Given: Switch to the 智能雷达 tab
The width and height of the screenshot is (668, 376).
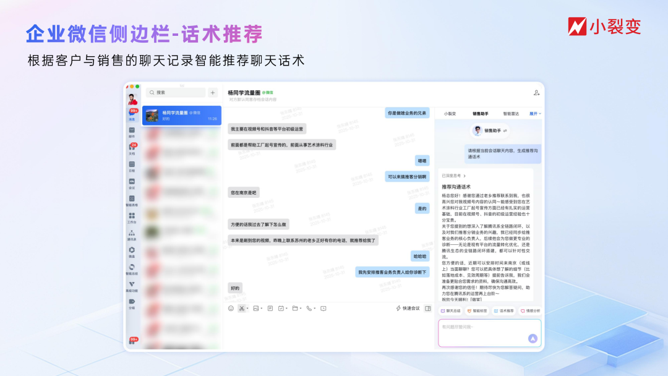Looking at the screenshot, I should click(511, 114).
